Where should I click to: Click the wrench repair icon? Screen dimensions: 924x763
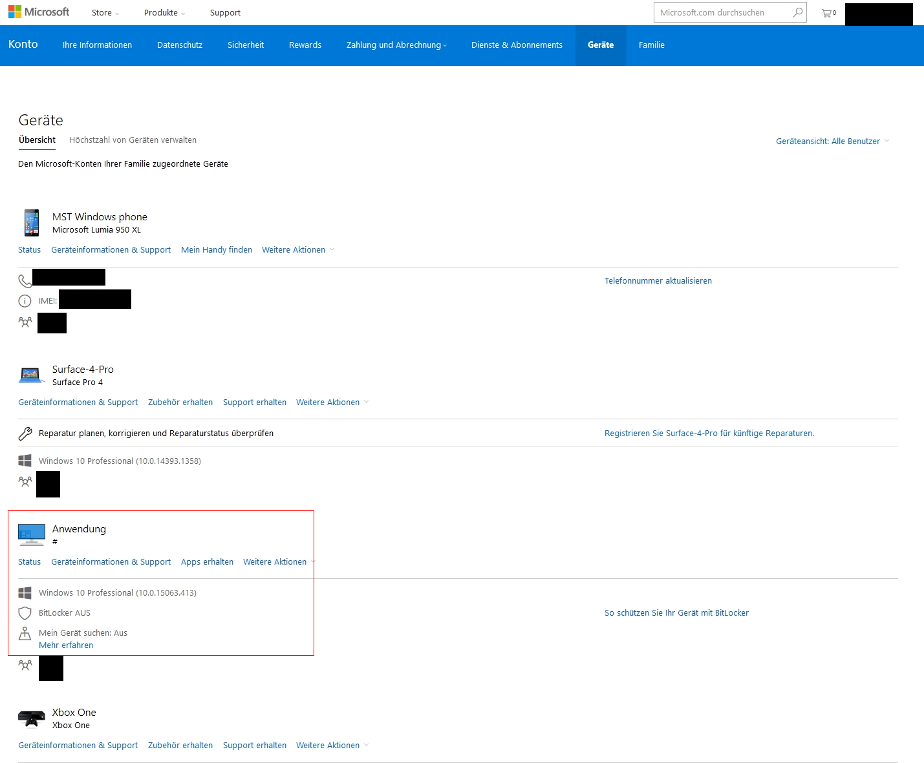click(x=25, y=434)
